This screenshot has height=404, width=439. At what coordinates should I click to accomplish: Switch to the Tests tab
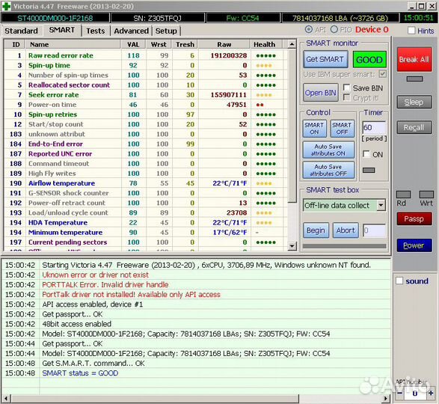pyautogui.click(x=96, y=31)
